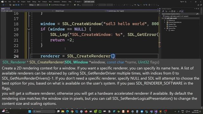Open Google Chrome from the taskbar
Image resolution: width=203 pixels, height=114 pixels.
(72, 111)
